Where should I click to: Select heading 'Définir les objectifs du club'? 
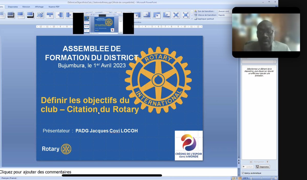click(90, 105)
